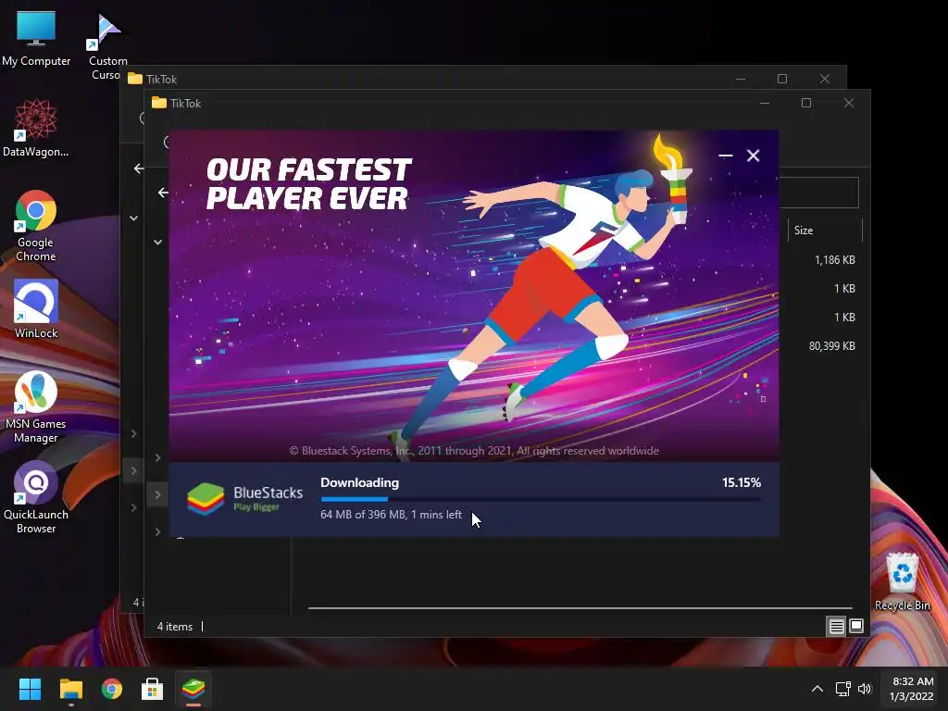Open Custom Cursor desktop shortcut
This screenshot has height=711, width=948.
[x=107, y=45]
